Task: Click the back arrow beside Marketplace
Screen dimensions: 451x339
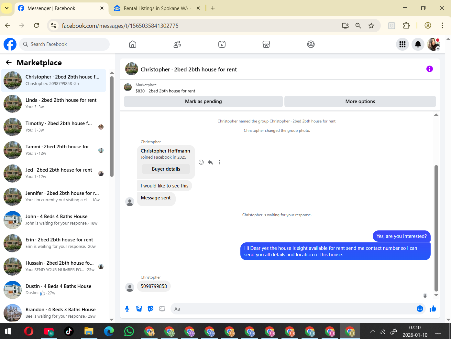Action: tap(9, 62)
